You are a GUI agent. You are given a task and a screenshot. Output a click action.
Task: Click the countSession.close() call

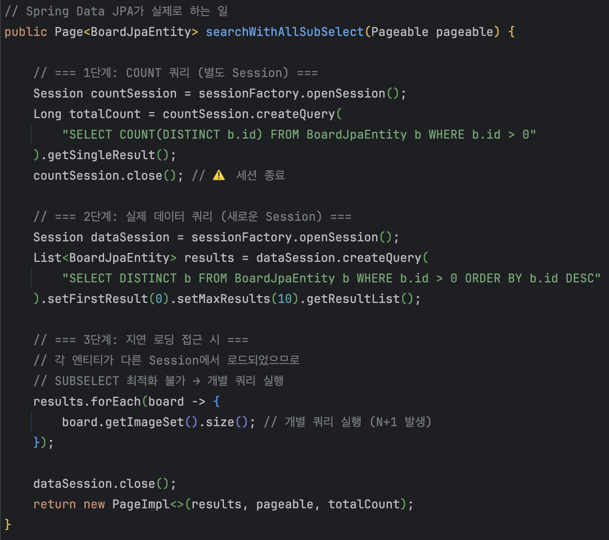(104, 176)
